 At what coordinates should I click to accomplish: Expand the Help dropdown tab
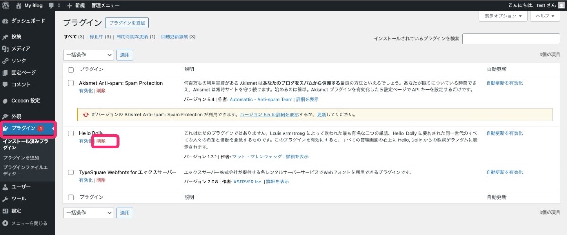click(x=545, y=16)
